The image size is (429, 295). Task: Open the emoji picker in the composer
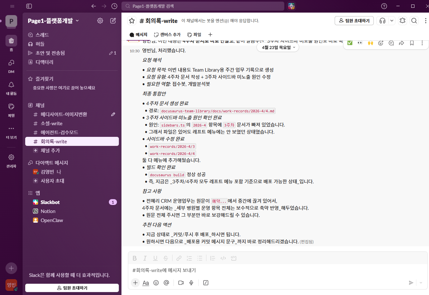(x=156, y=283)
